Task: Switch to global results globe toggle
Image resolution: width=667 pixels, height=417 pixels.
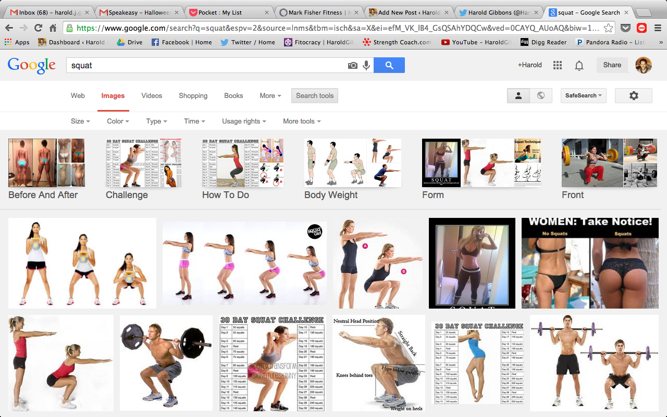Action: [541, 95]
